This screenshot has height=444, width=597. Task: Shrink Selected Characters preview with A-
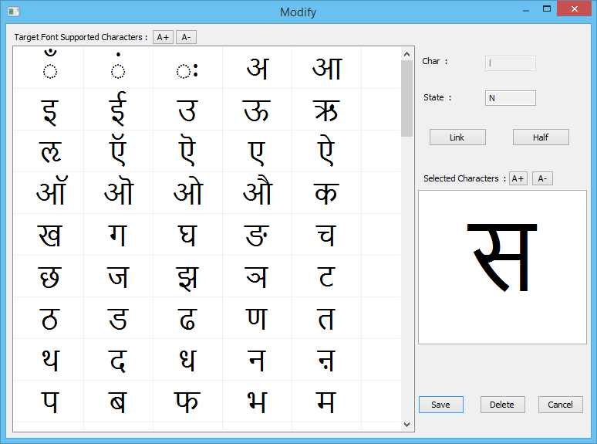[542, 178]
